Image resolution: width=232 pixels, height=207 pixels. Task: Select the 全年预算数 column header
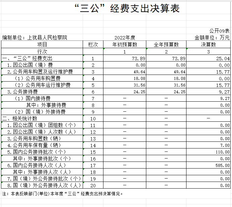coord(166,44)
